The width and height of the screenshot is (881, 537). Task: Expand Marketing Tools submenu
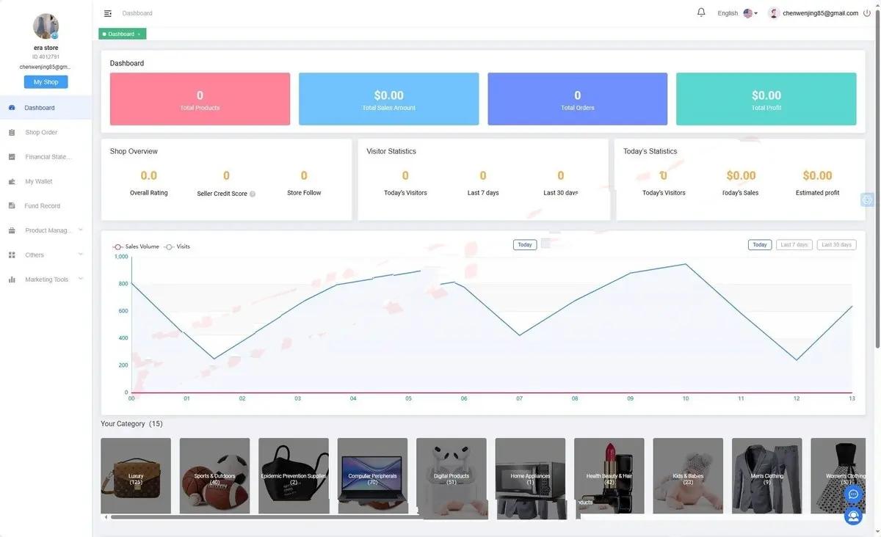[x=81, y=279]
